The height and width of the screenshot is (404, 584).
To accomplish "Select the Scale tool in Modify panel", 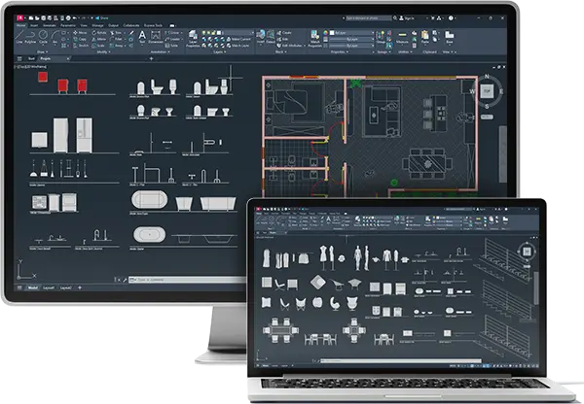I will tap(98, 46).
